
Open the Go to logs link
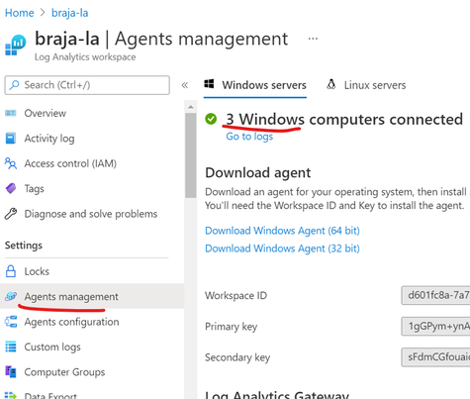(249, 137)
